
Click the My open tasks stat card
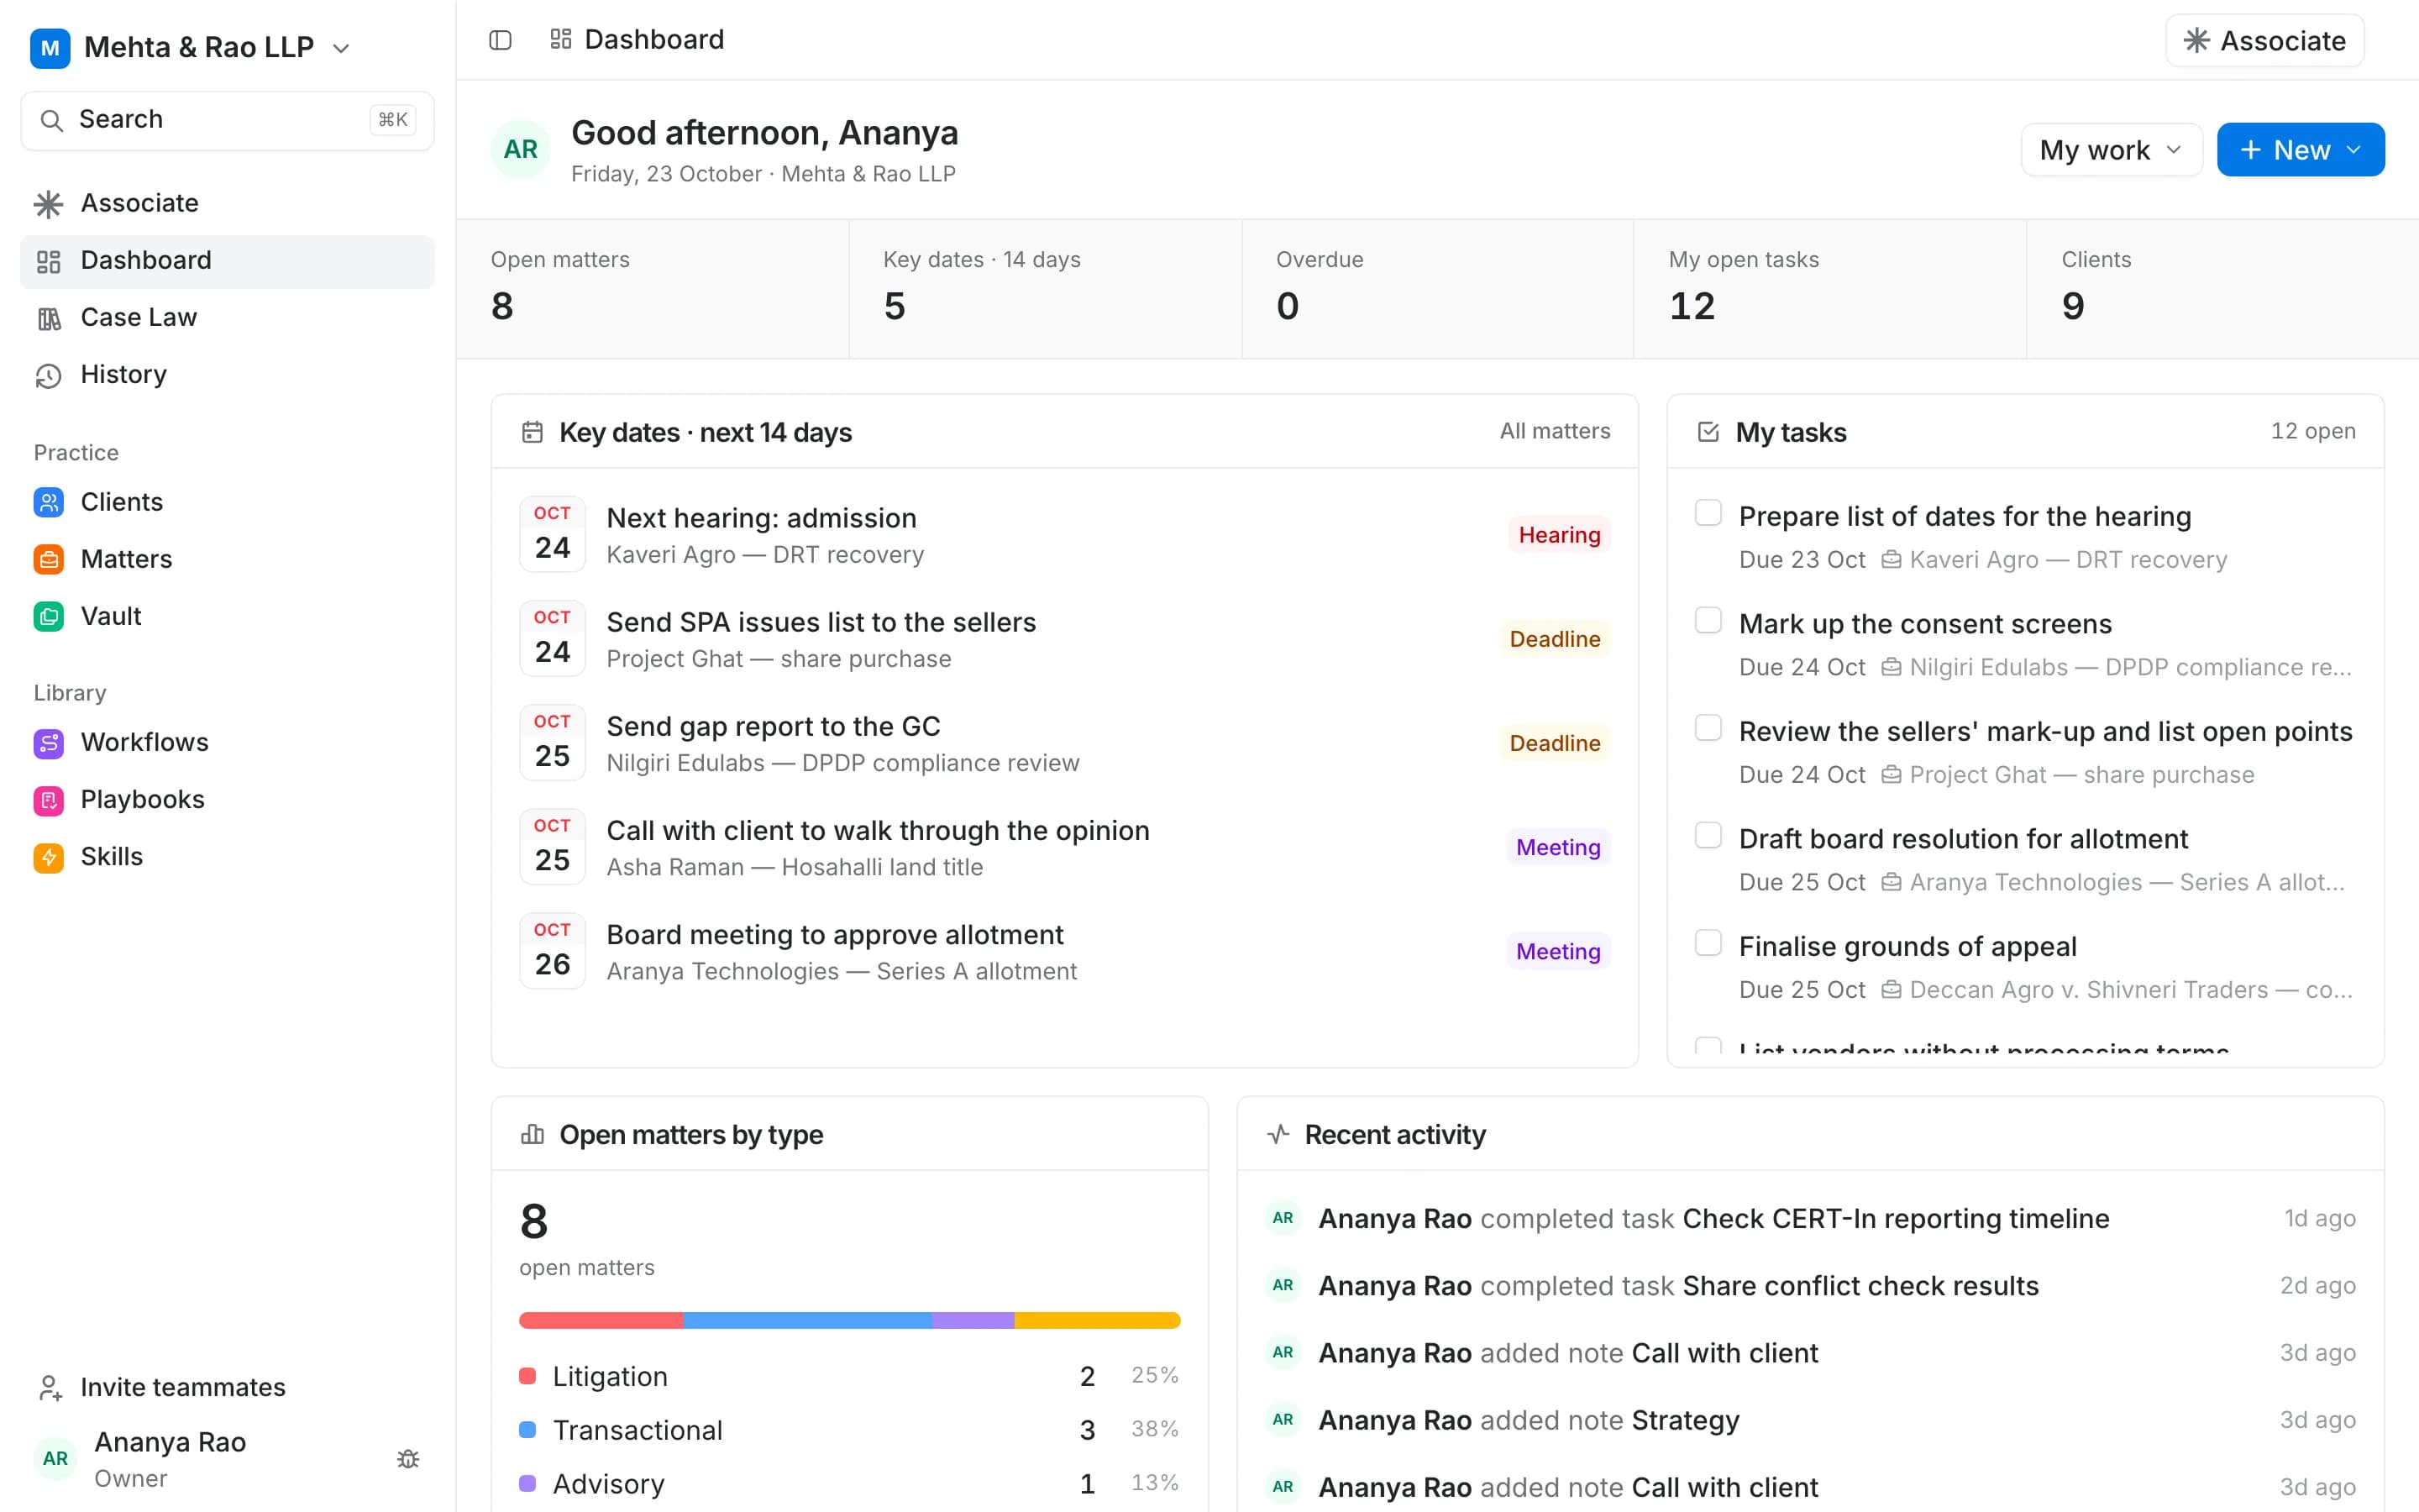[1829, 289]
